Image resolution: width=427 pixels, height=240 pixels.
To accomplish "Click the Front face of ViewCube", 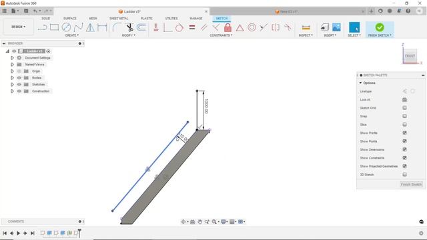I will (410, 56).
